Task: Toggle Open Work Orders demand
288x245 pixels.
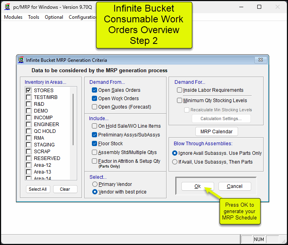Action: [x=94, y=99]
